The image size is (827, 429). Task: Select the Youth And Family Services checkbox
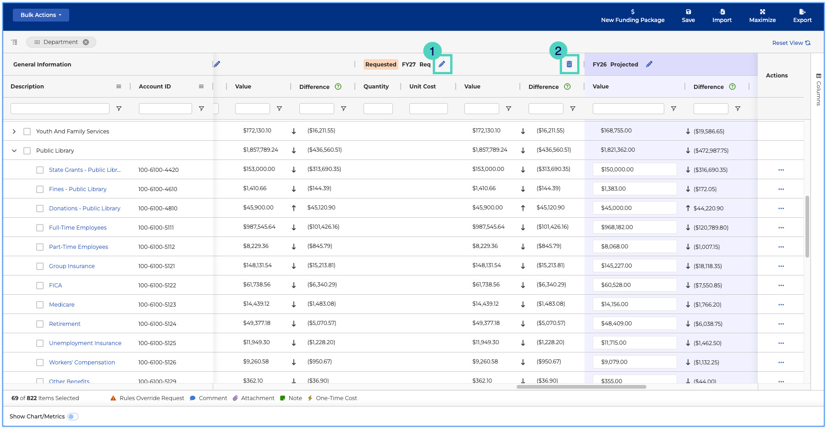tap(27, 132)
